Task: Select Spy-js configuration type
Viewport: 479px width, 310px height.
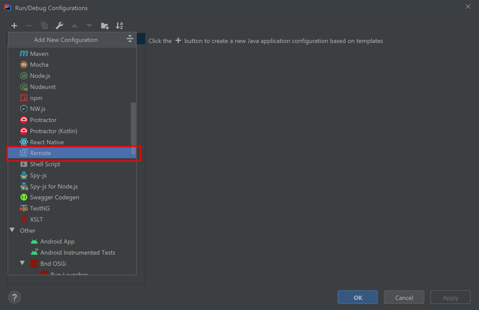Action: (x=72, y=175)
